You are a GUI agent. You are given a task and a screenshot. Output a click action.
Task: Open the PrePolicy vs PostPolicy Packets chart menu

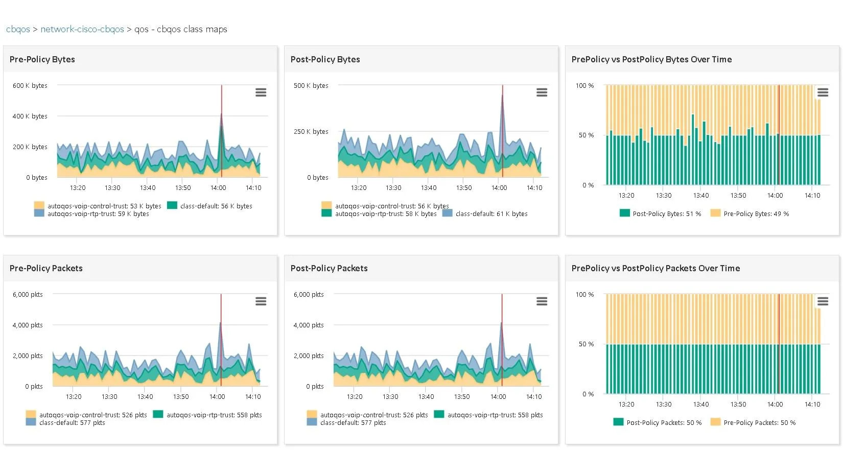pos(823,301)
